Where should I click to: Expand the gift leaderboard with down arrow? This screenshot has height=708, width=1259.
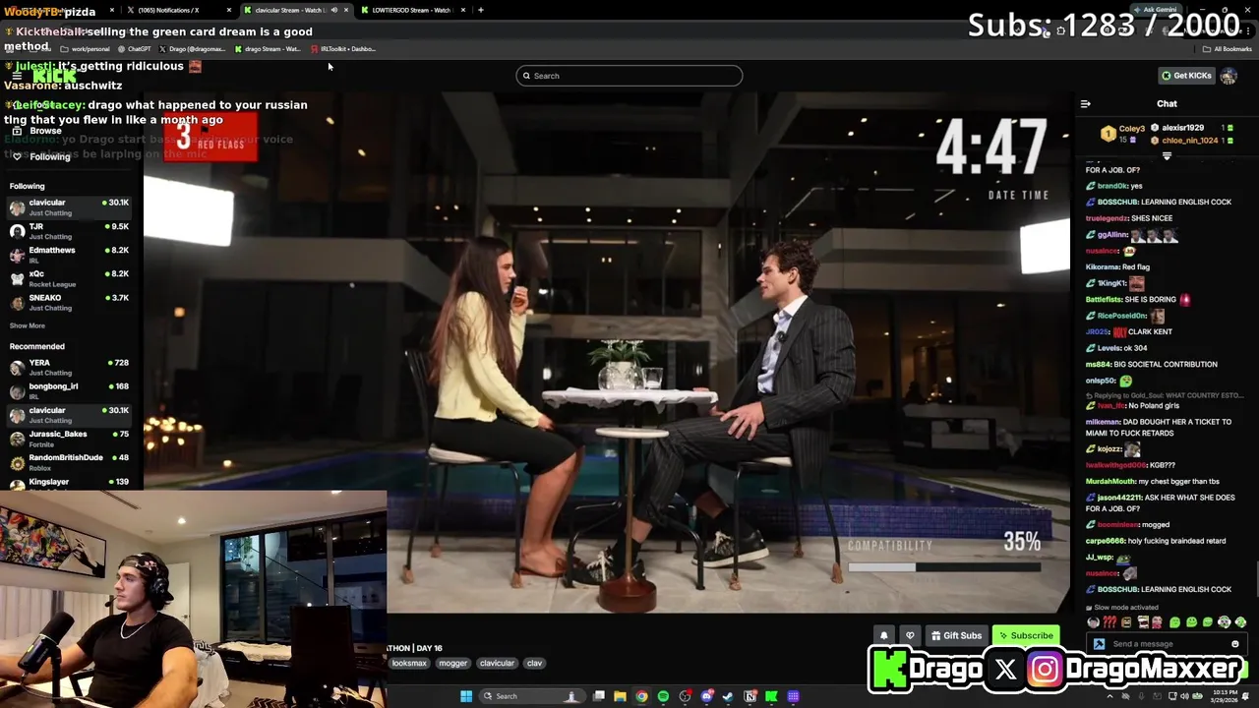[1167, 155]
